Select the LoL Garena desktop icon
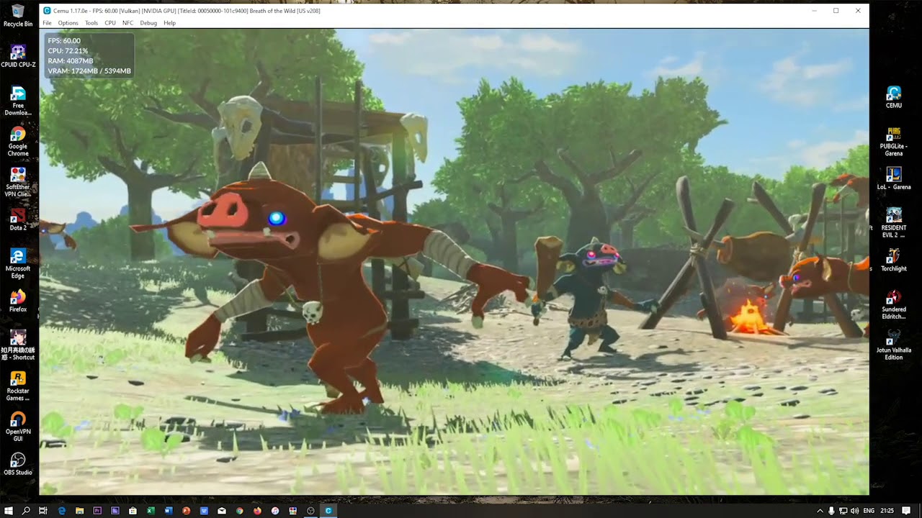This screenshot has width=922, height=518. point(894,179)
